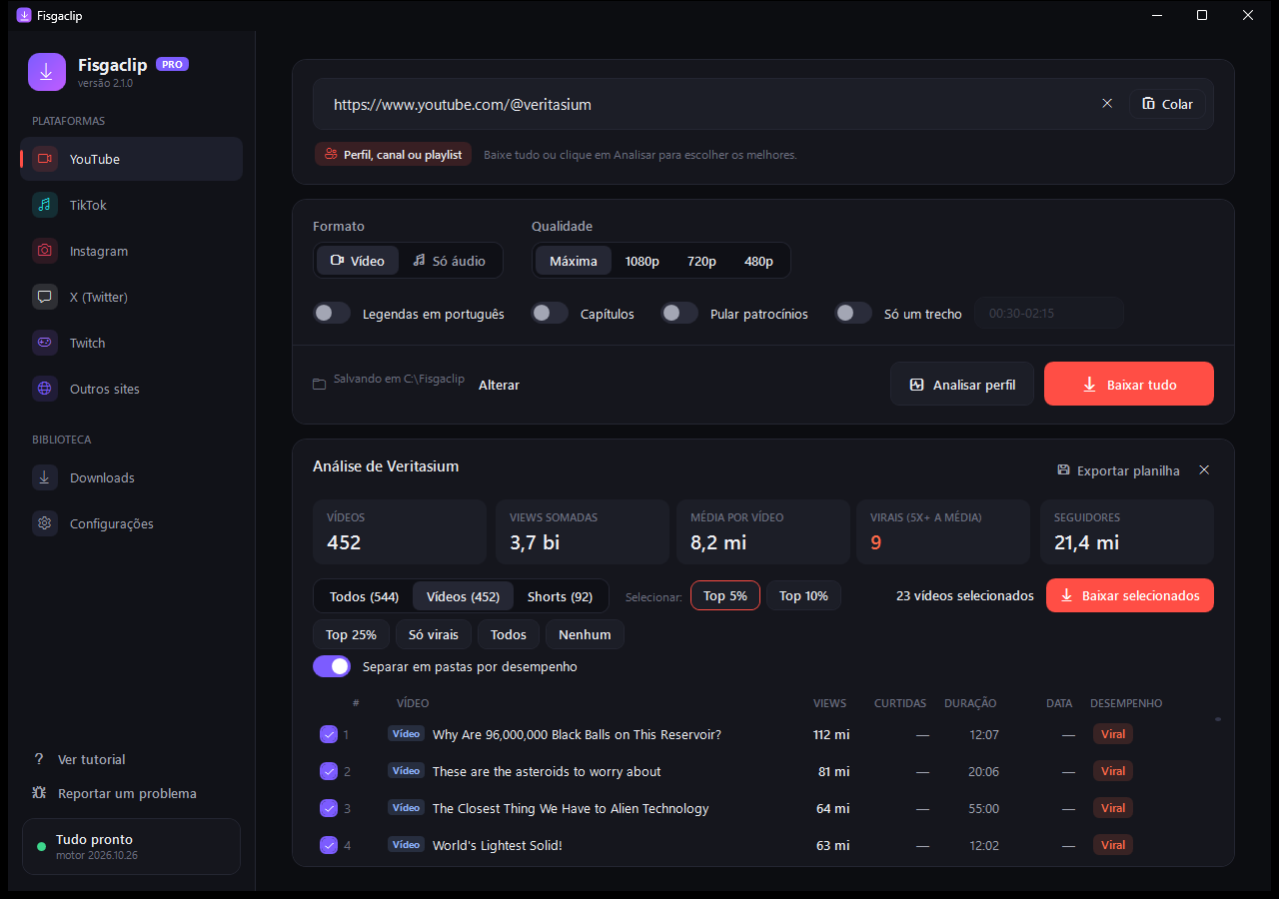This screenshot has height=899, width=1279.
Task: Enable Pular patrocínios switch
Action: [x=679, y=314]
